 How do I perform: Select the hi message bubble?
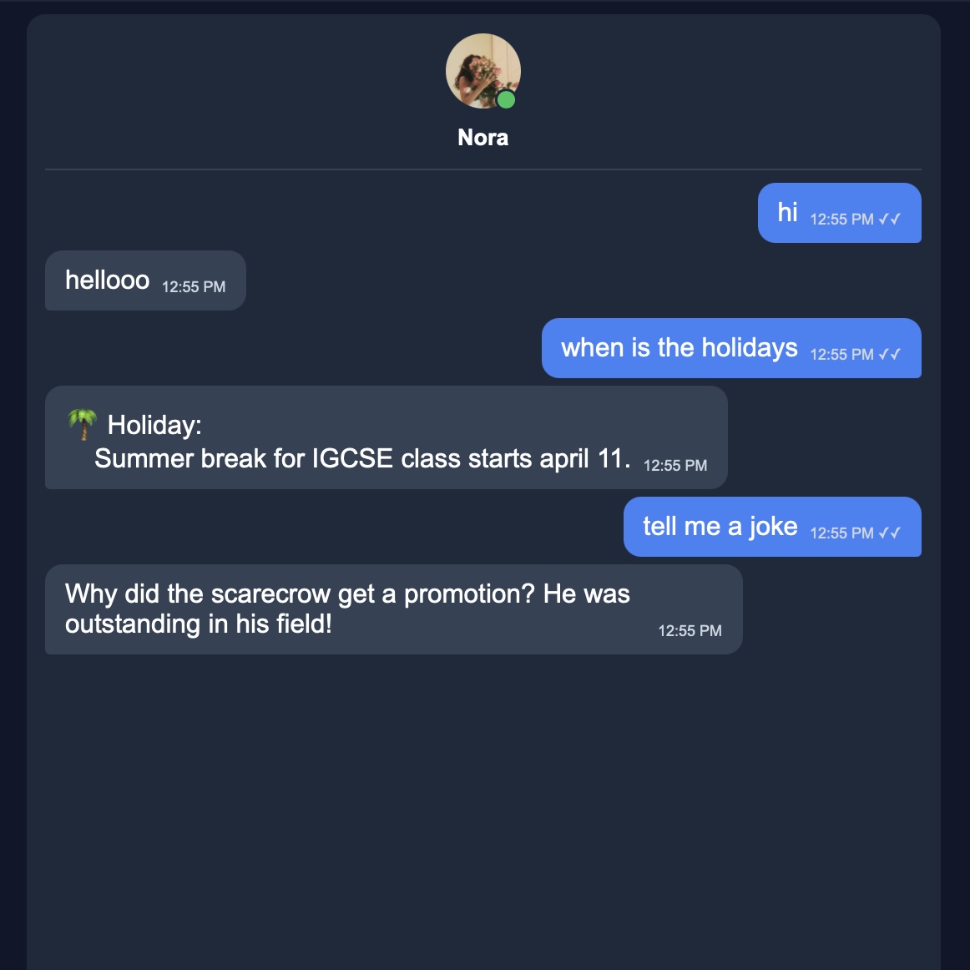[x=788, y=211]
